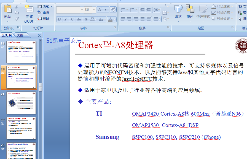This screenshot has height=159, width=247.
Task: Click the Reset (重设) slide button
Action: [44, 13]
